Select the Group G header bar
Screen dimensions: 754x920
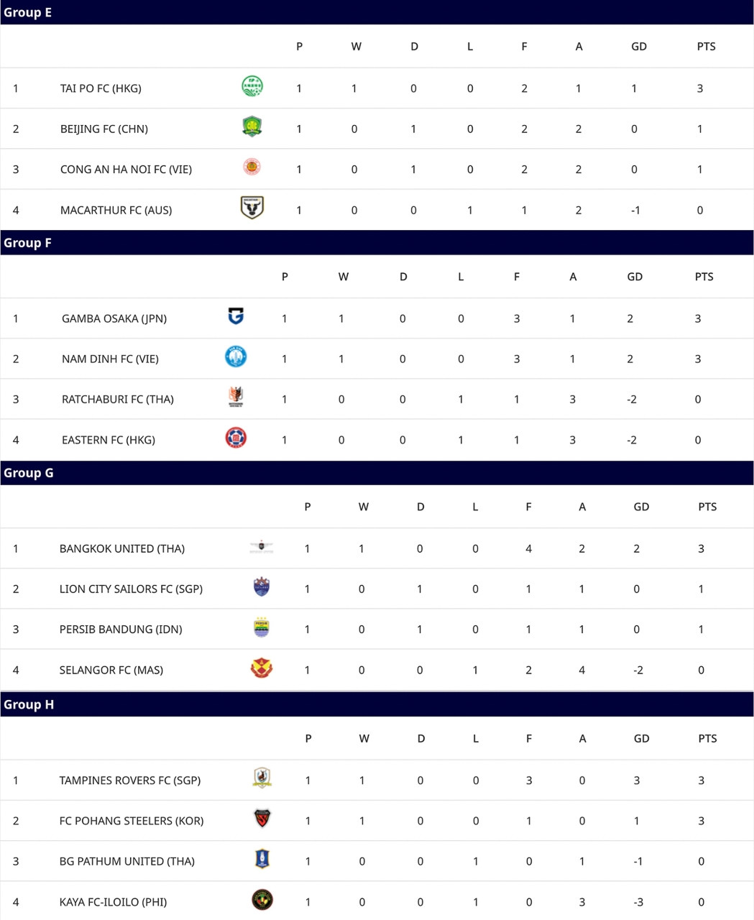(377, 473)
